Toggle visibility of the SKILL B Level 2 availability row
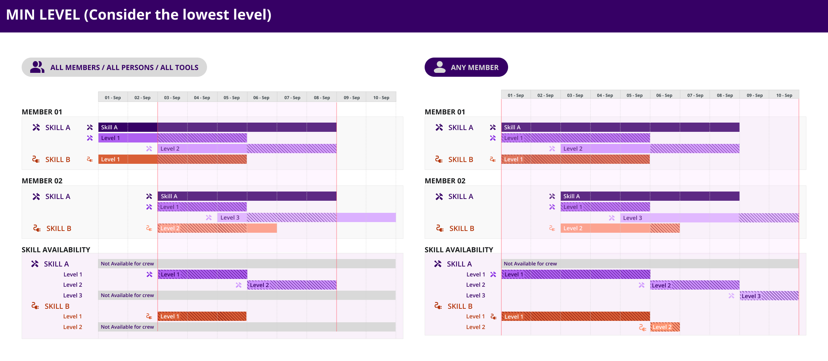 73,327
